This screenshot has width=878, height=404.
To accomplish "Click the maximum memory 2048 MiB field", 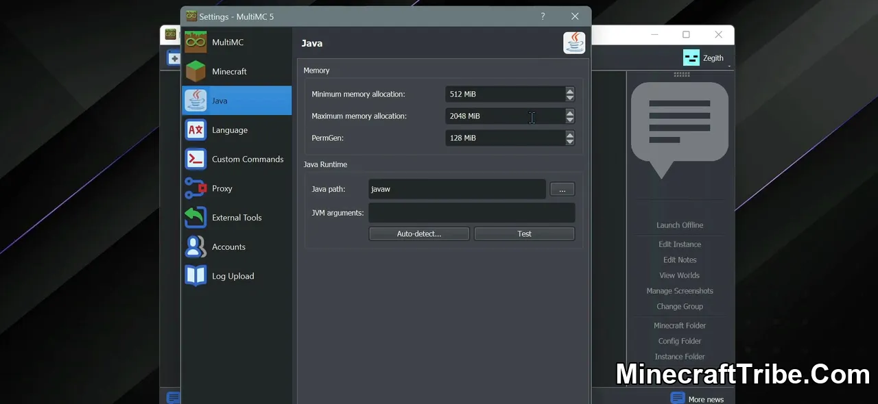I will pyautogui.click(x=505, y=116).
